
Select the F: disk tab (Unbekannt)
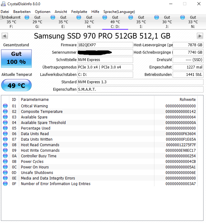(x=11, y=22)
